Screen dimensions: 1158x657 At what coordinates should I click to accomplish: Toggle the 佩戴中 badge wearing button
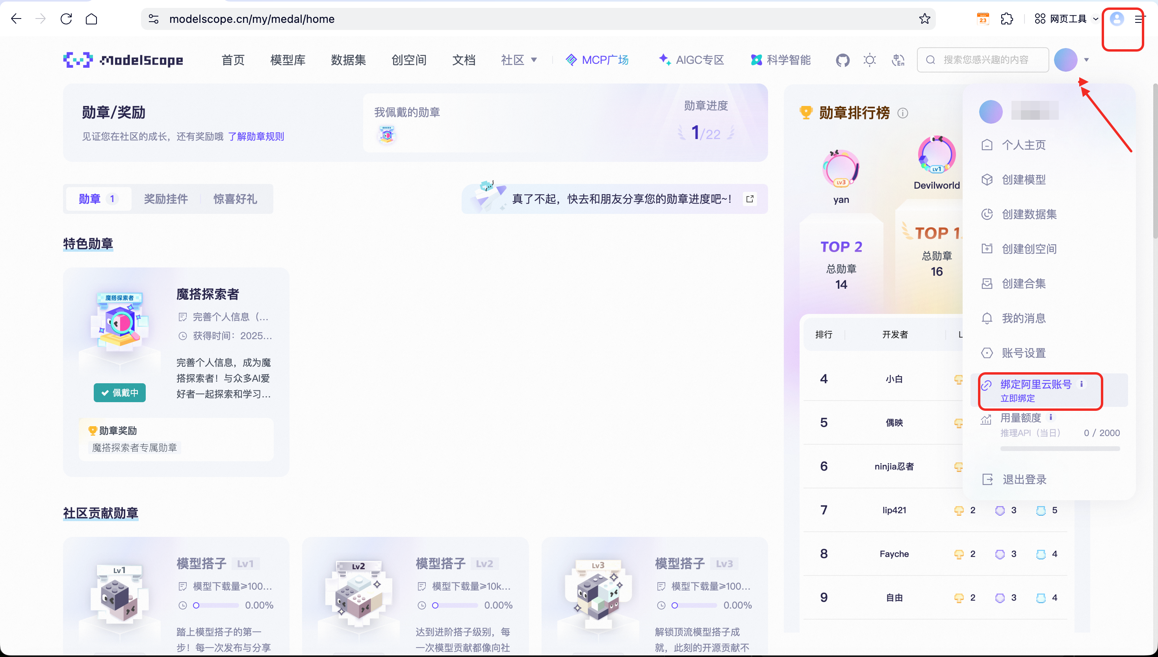(120, 393)
